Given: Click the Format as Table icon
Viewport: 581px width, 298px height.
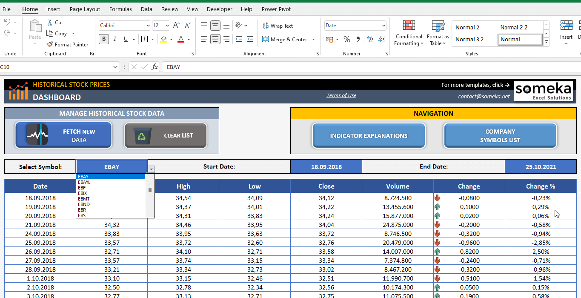Looking at the screenshot, I should (438, 26).
